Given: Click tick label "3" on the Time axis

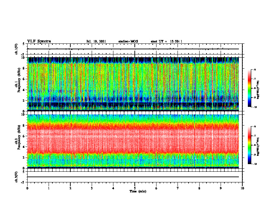Looking at the screenshot, I should coord(92,188).
